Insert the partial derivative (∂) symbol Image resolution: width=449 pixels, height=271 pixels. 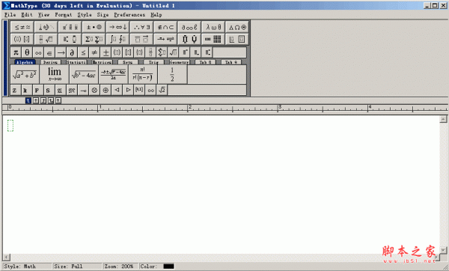[72, 52]
